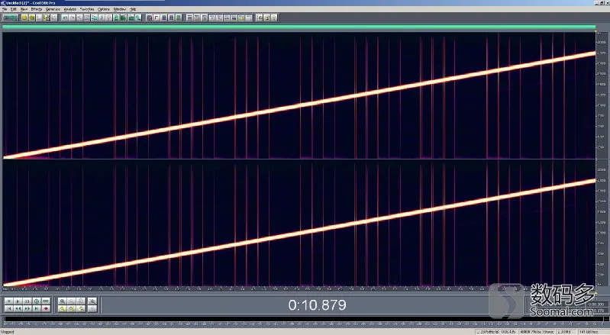
Task: Open the Effects menu
Action: tap(36, 9)
